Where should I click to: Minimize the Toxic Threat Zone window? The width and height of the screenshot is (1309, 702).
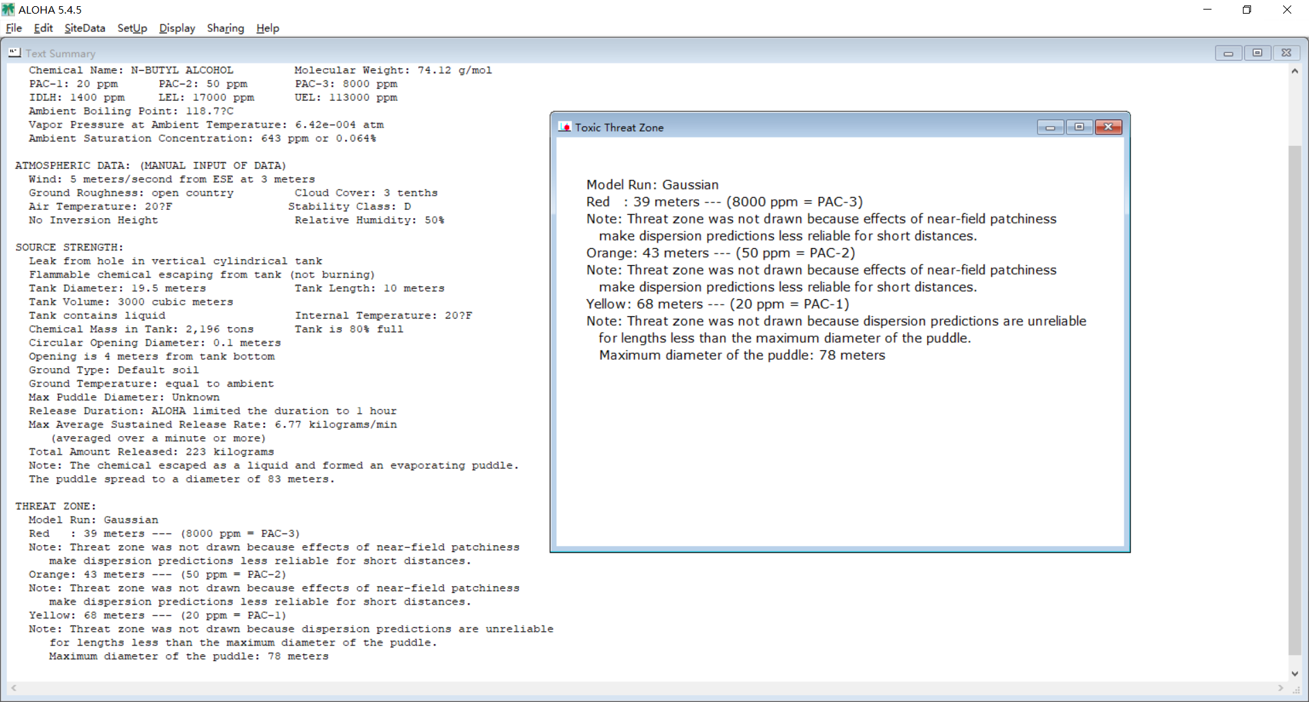pyautogui.click(x=1051, y=127)
